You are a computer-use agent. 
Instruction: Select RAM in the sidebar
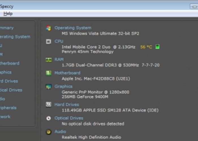(x=1, y=54)
